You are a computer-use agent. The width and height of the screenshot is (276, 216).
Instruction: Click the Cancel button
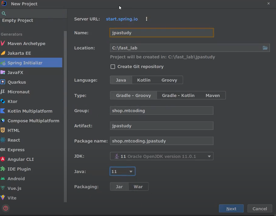coord(260,209)
